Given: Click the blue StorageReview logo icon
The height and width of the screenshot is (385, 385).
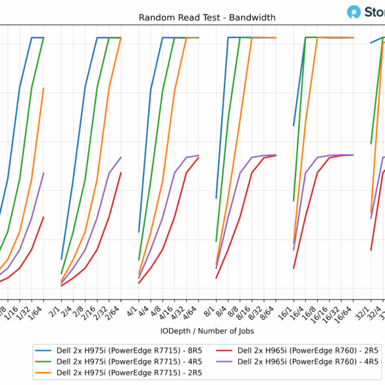Looking at the screenshot, I should pos(353,12).
